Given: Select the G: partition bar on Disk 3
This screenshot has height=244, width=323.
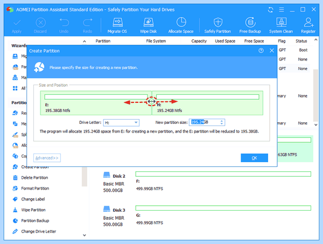Looking at the screenshot, I should click(223, 208).
